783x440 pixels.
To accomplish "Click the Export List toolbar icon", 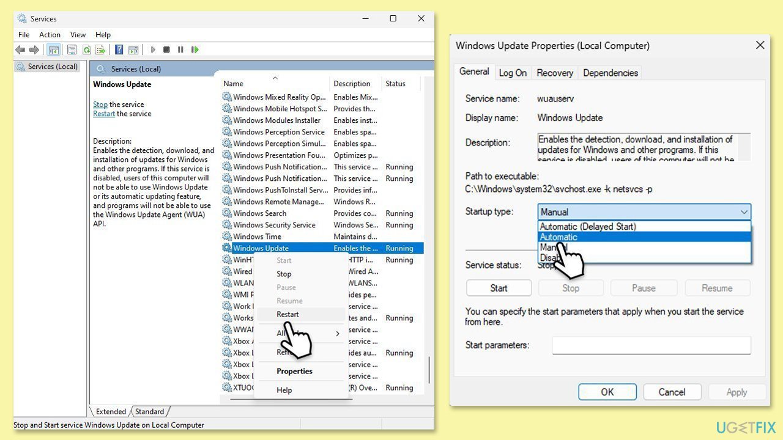I will point(100,50).
